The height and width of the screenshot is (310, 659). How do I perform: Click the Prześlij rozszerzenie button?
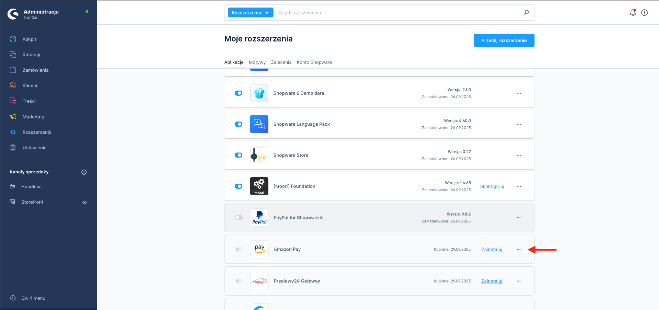coord(504,40)
